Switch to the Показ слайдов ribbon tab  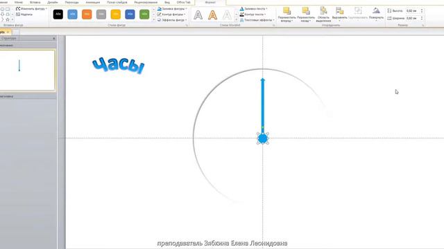coord(117,2)
